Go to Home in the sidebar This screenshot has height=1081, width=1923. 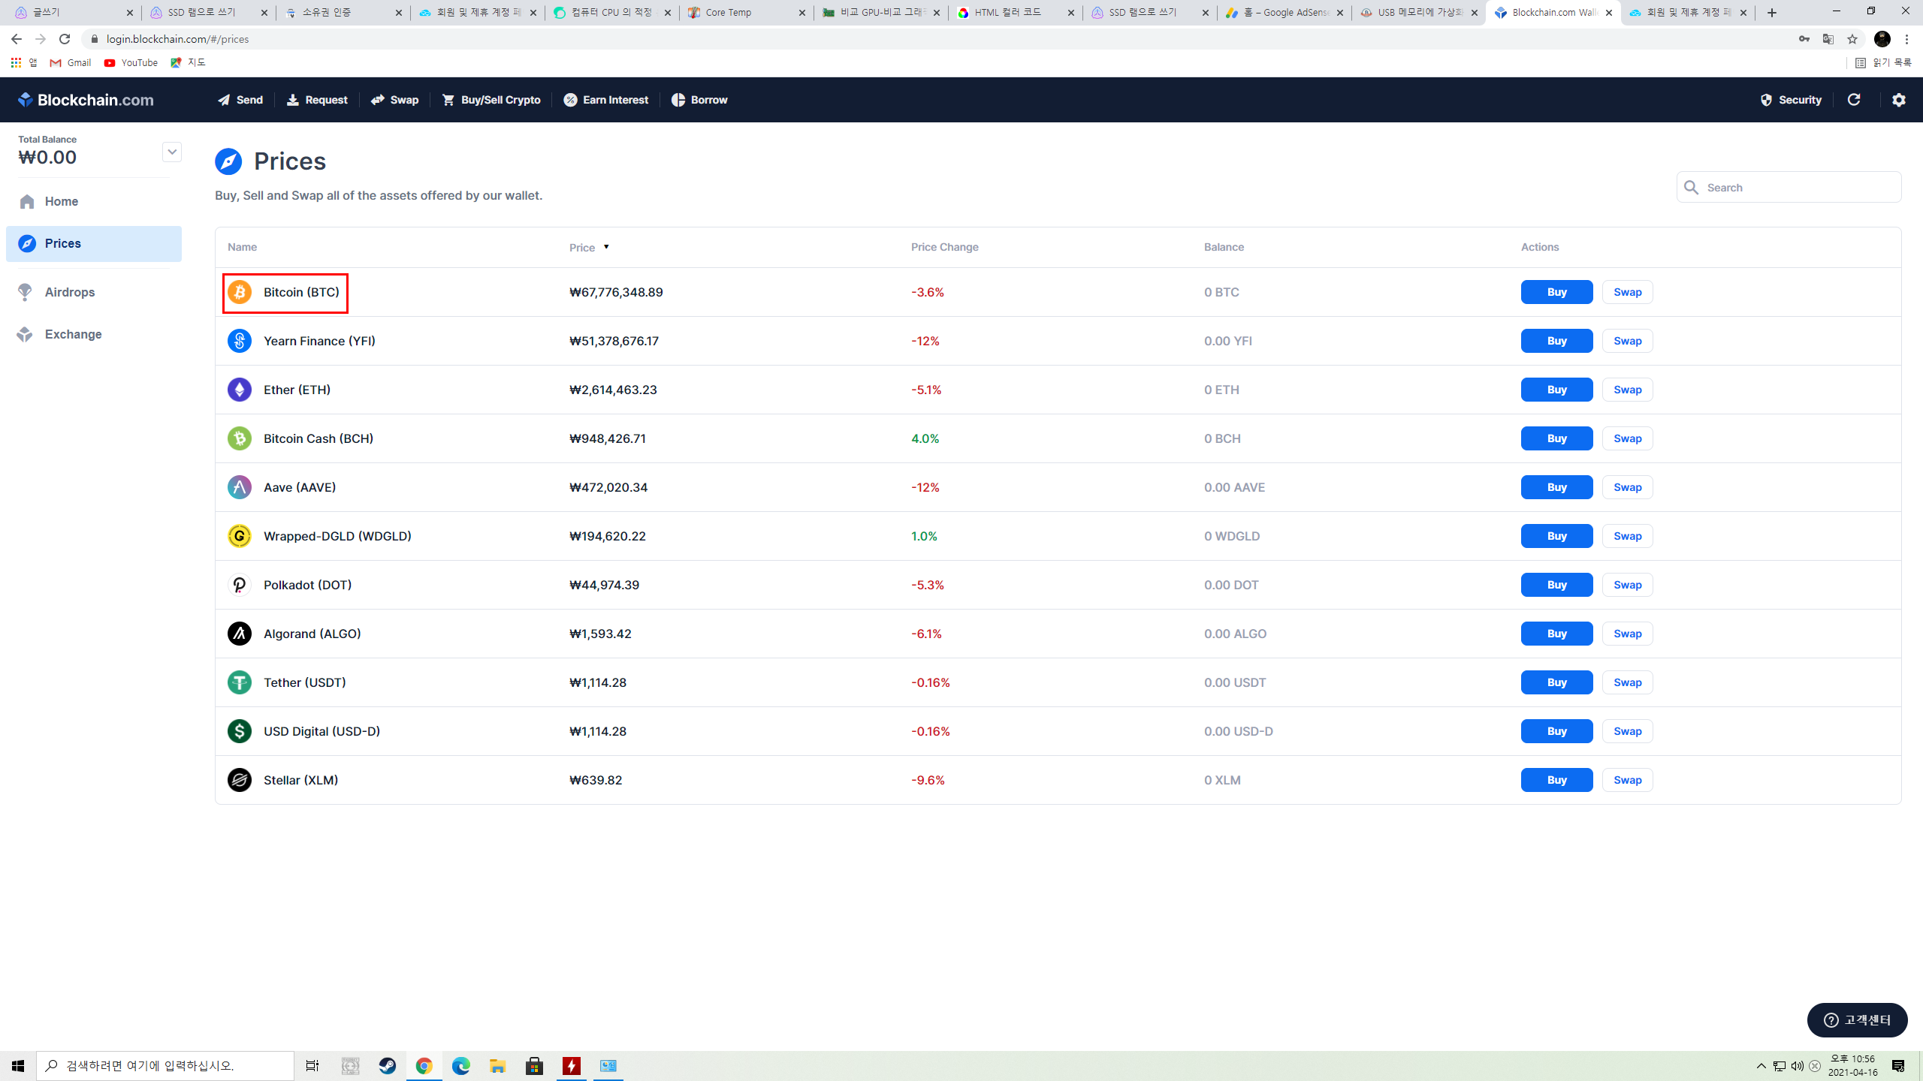(x=93, y=201)
